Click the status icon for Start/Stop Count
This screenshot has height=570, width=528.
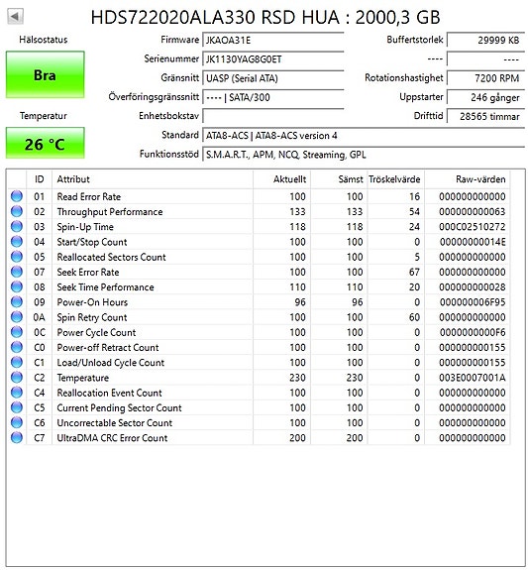point(17,241)
